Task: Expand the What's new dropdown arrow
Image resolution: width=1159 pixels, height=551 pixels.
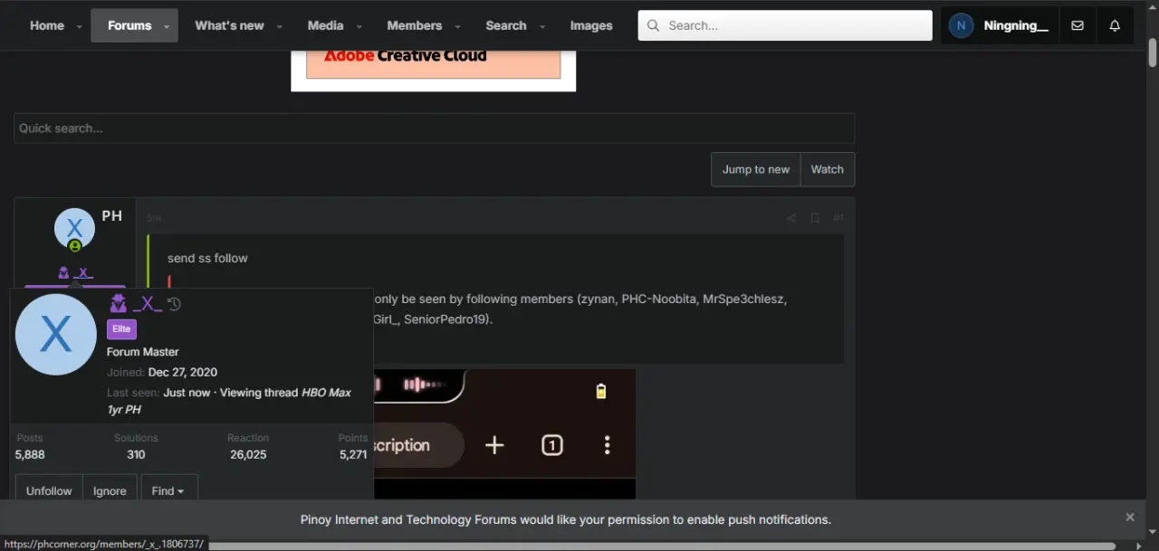Action: [x=279, y=26]
